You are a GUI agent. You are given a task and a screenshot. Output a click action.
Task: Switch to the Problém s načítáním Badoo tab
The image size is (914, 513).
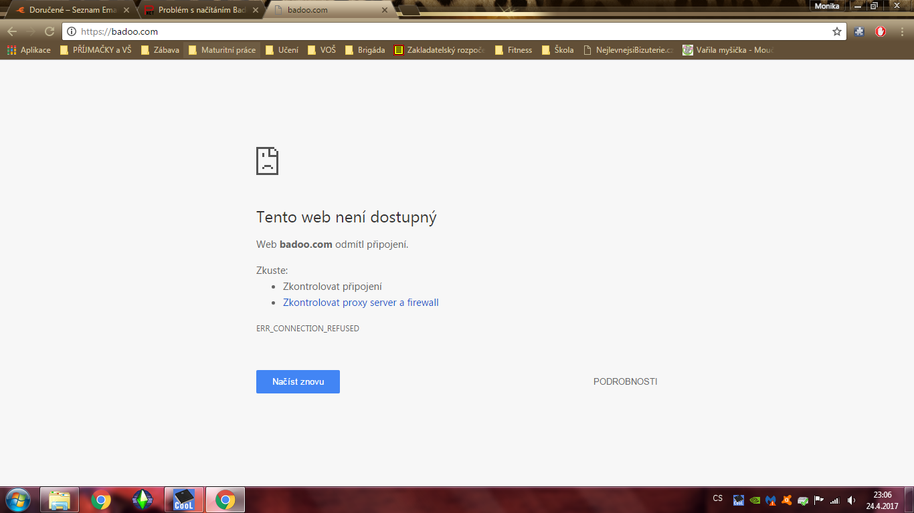click(202, 10)
